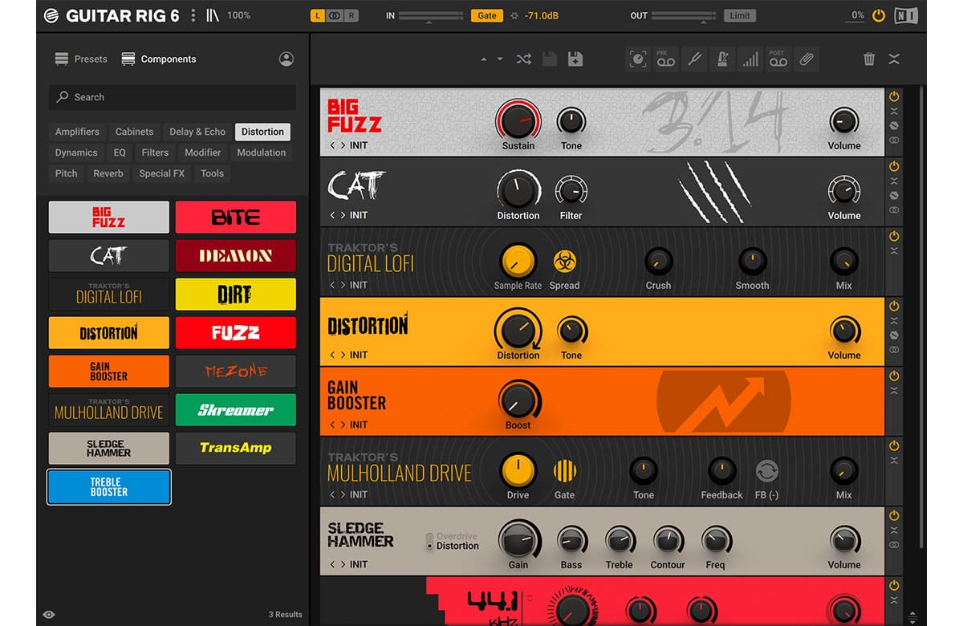Click the floppy disk with plus icon
The image size is (963, 626).
click(x=575, y=59)
